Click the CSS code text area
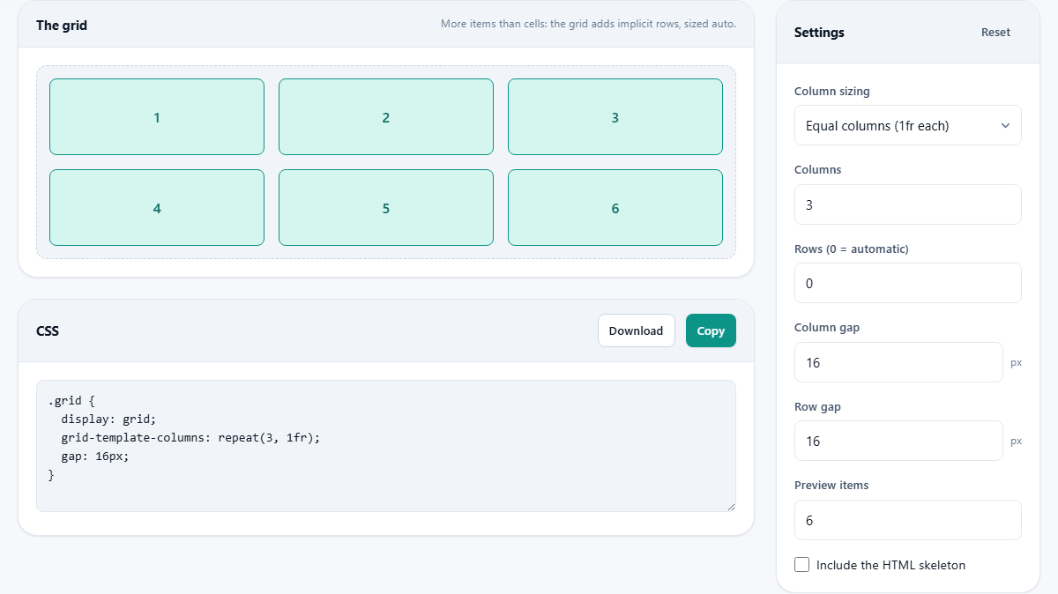This screenshot has width=1058, height=594. click(x=386, y=446)
